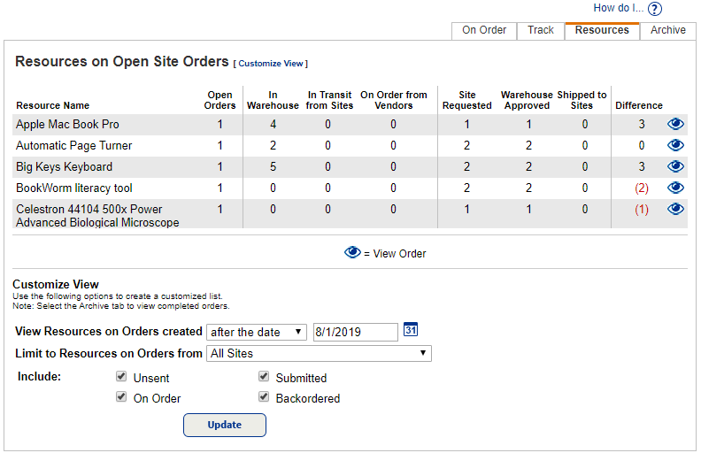The image size is (701, 453).
Task: Toggle the On Order checkbox
Action: (121, 396)
